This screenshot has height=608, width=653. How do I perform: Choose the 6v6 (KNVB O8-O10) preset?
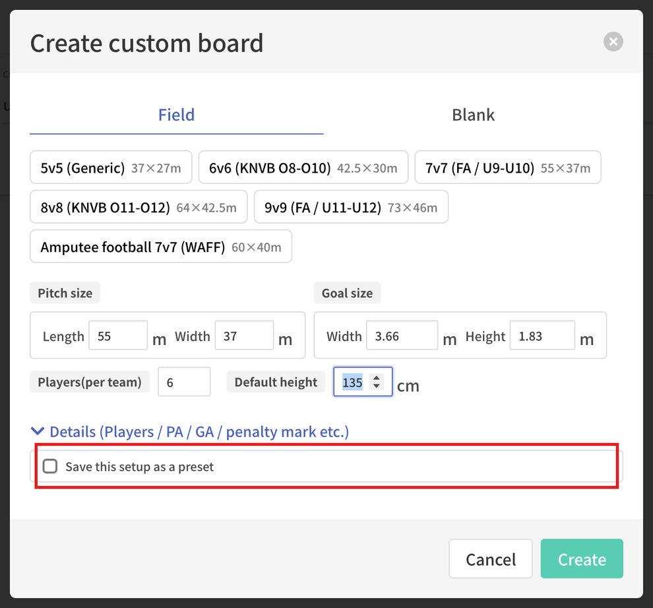click(303, 167)
